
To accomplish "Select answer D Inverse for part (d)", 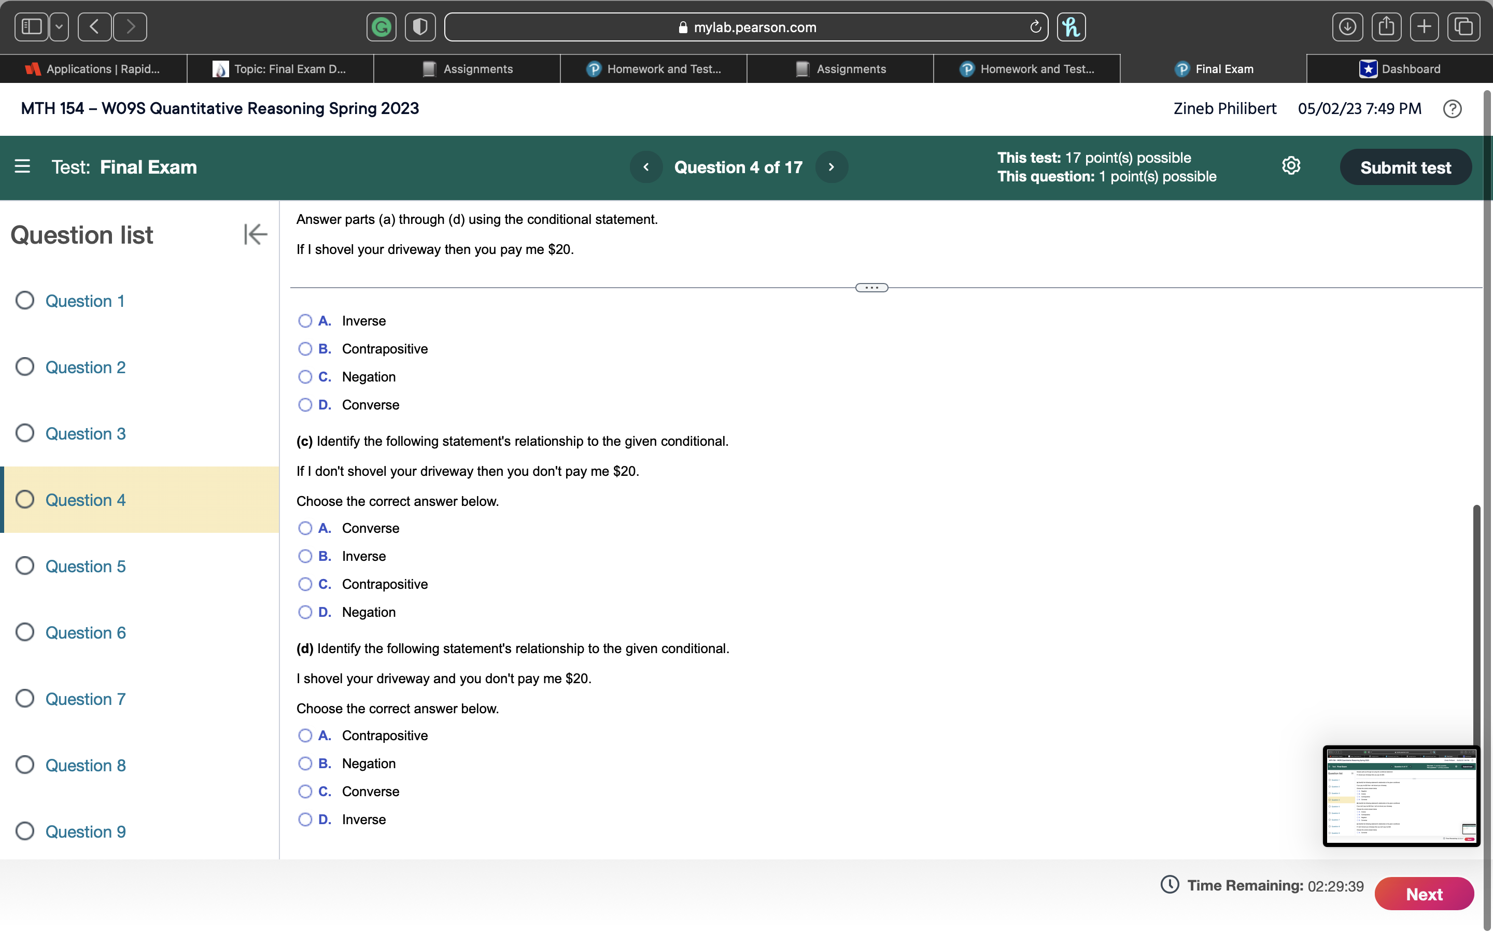I will coord(305,819).
